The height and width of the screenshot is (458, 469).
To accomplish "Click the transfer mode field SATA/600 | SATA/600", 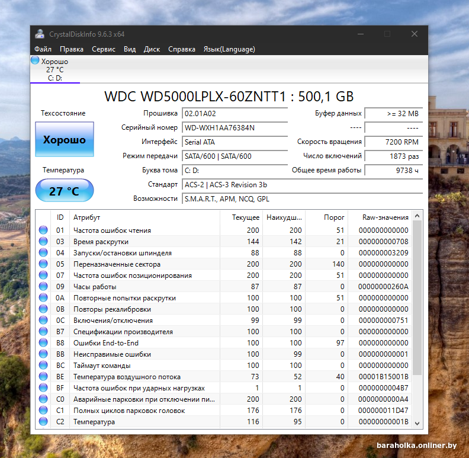I will click(235, 156).
